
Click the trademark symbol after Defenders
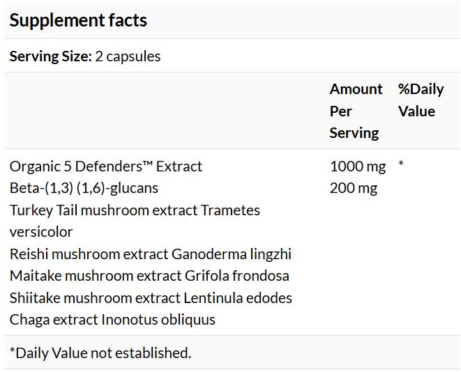point(147,166)
